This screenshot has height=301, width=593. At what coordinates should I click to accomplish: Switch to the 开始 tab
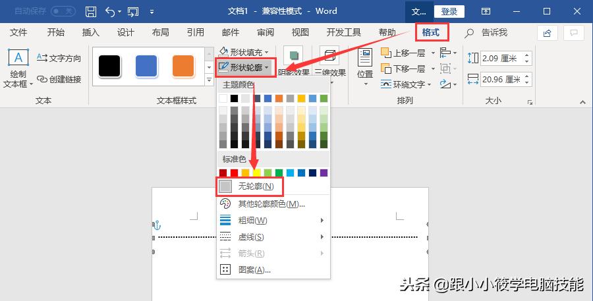pyautogui.click(x=55, y=32)
